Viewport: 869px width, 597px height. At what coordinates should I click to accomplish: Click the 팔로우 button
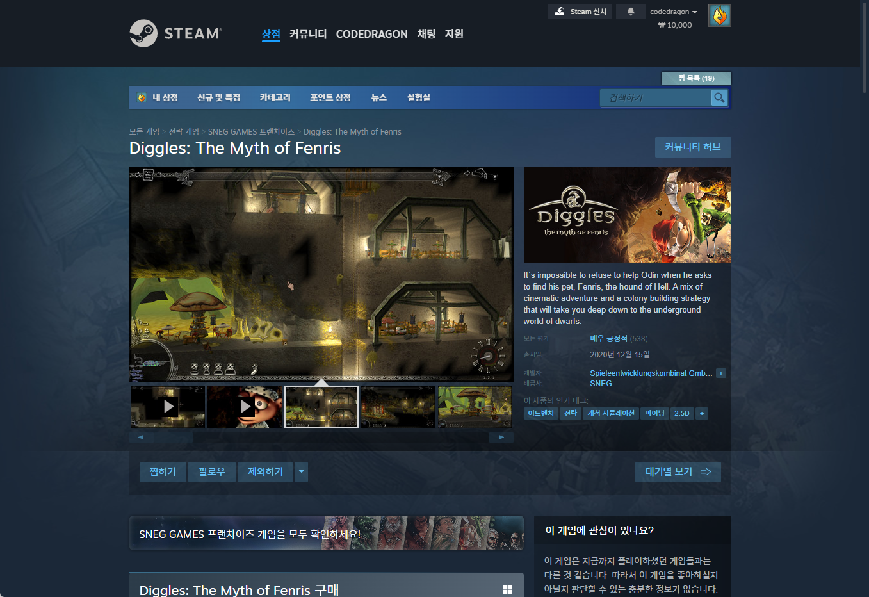click(x=212, y=472)
